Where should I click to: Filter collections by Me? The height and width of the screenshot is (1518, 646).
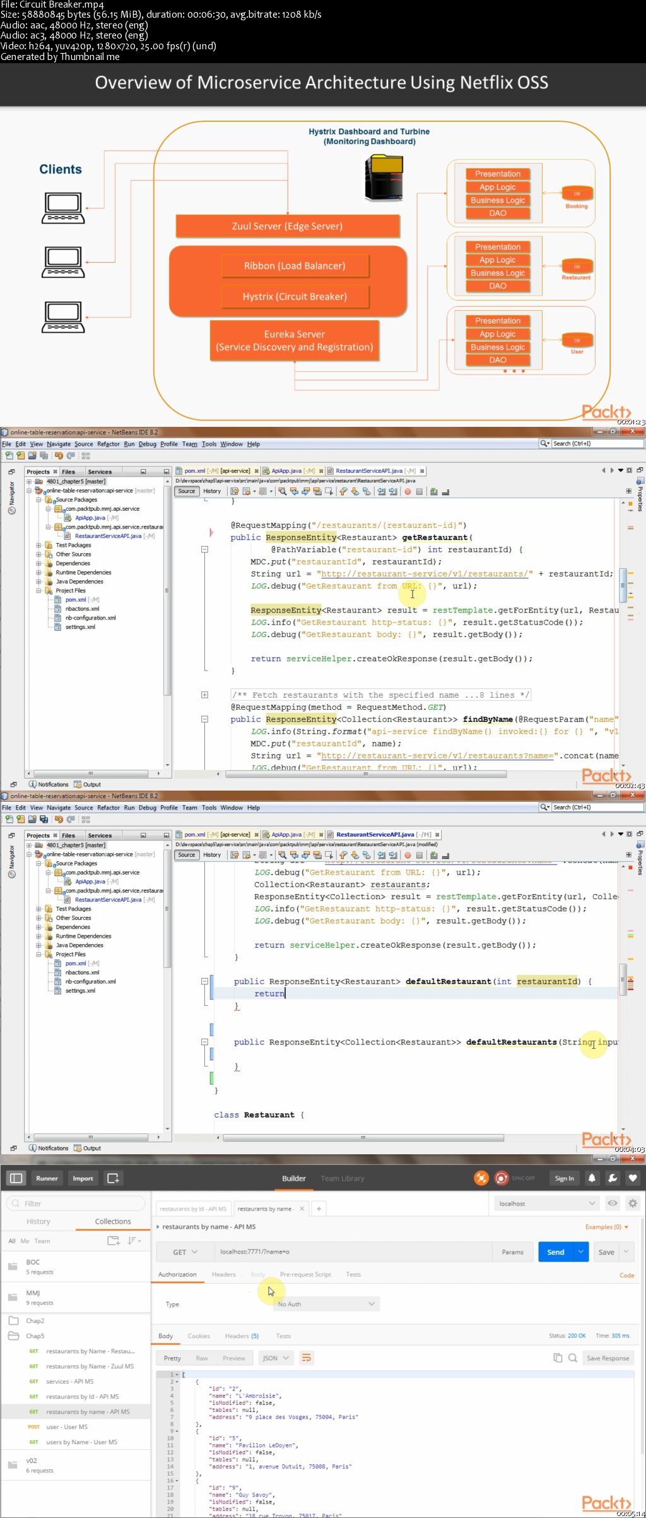(25, 1241)
